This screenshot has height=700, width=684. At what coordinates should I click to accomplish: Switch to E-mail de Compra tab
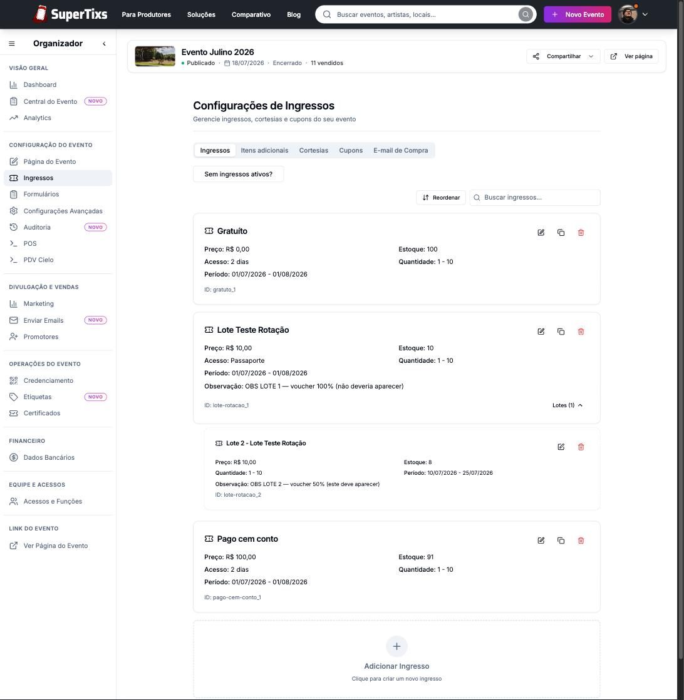(401, 150)
